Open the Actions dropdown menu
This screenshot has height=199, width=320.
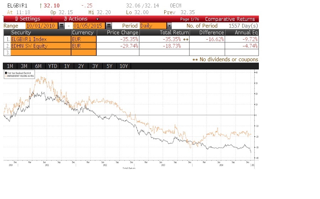(x=81, y=19)
